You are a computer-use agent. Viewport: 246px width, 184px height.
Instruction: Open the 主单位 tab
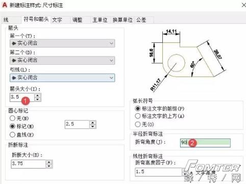pyautogui.click(x=100, y=20)
